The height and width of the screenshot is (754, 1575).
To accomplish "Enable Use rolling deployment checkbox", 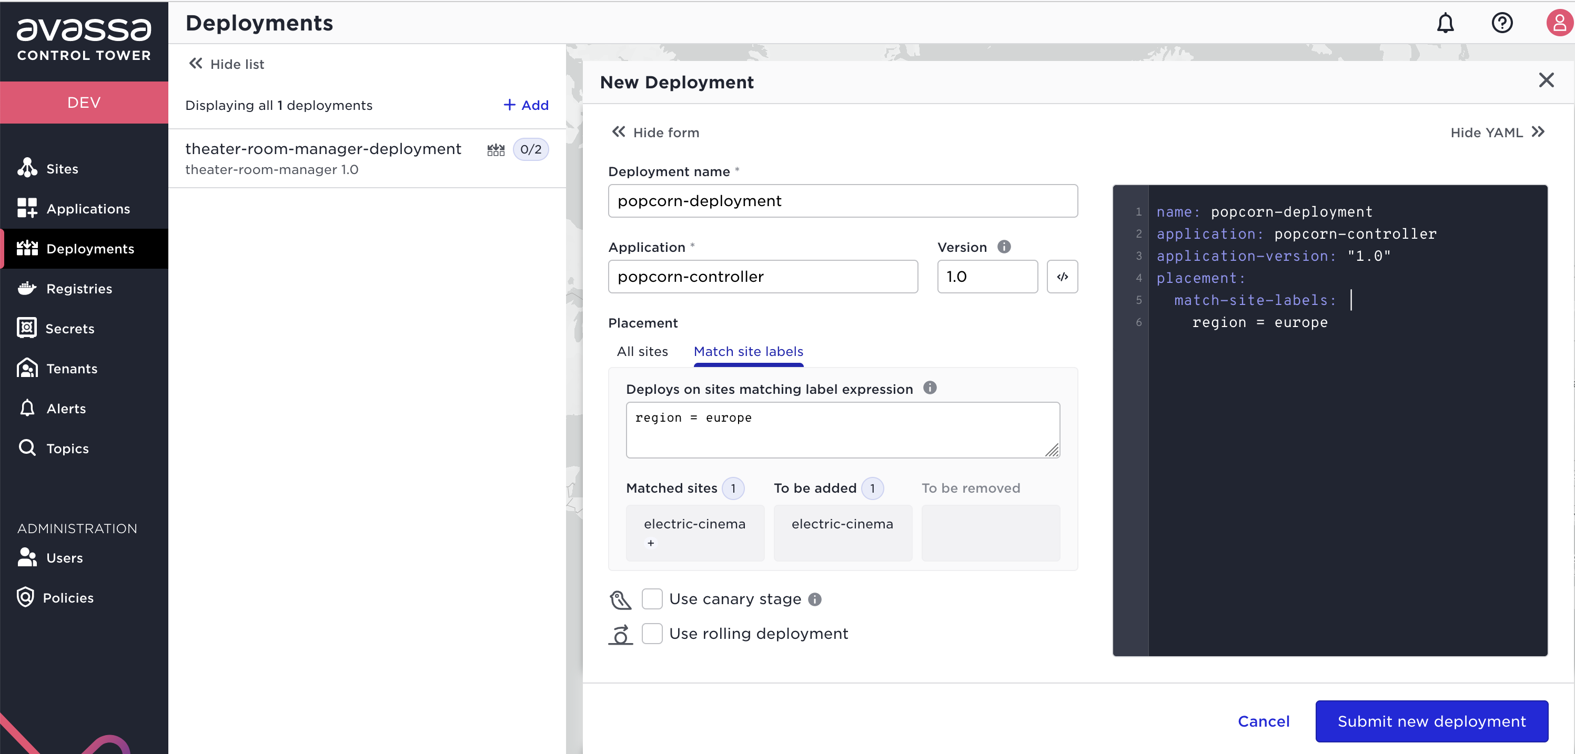I will [x=652, y=634].
